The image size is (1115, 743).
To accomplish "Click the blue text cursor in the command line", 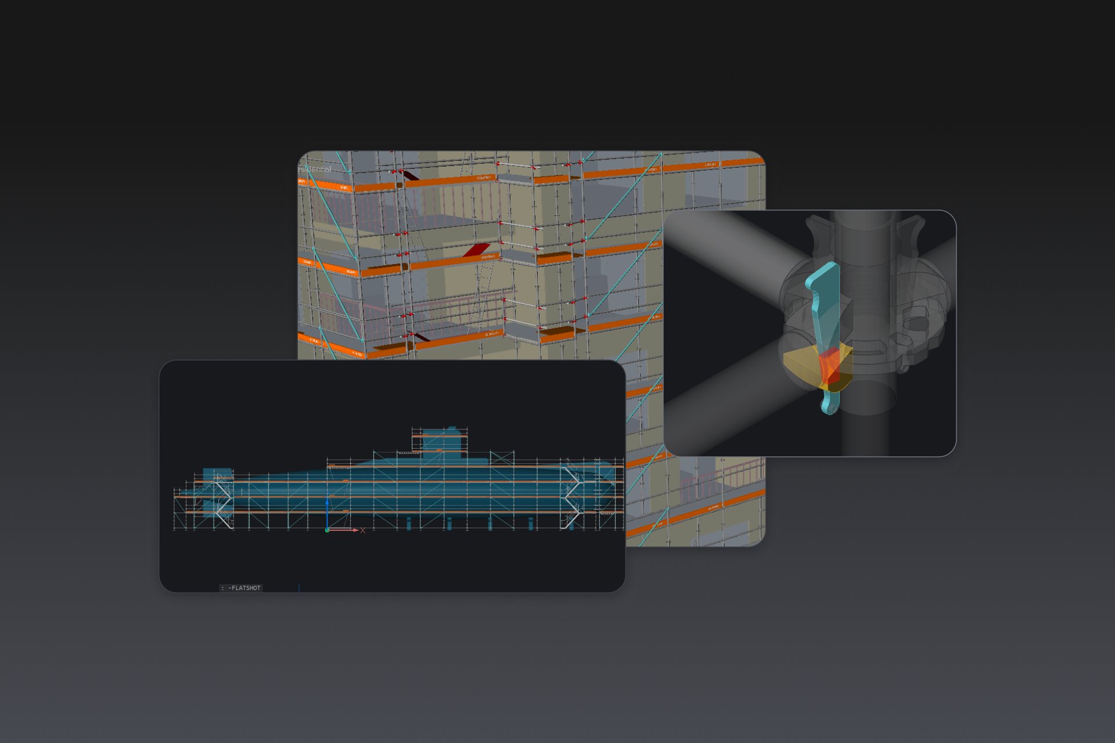I will point(299,588).
